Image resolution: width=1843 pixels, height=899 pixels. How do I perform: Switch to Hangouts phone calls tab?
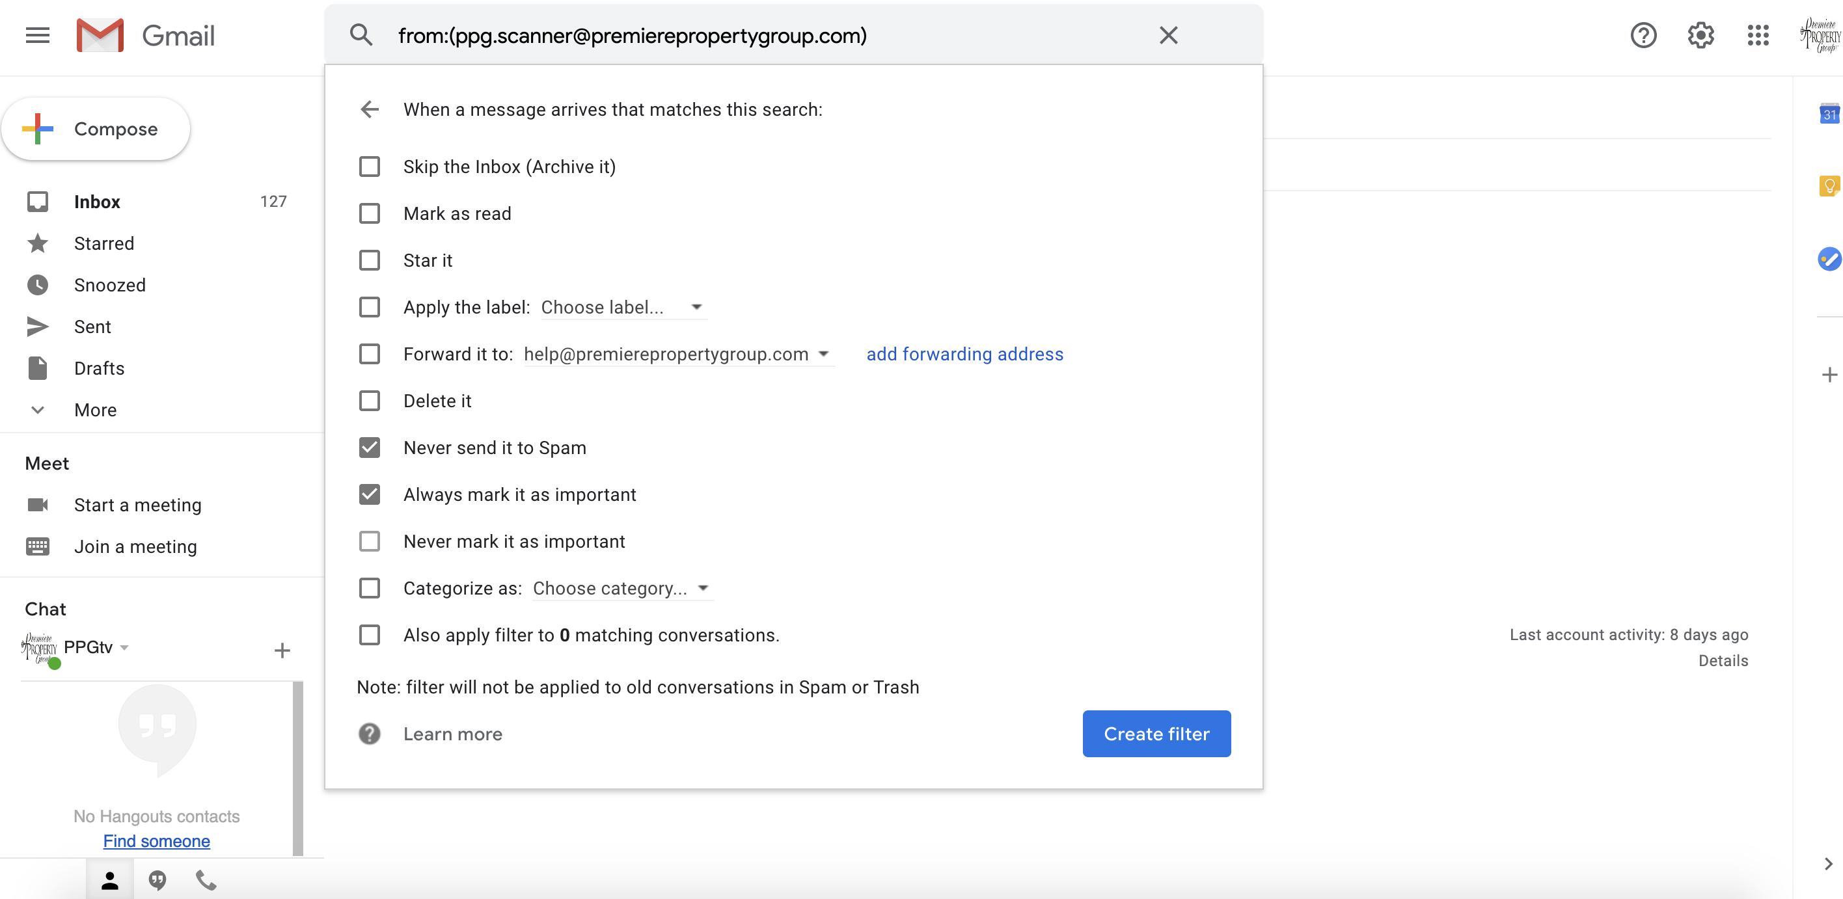click(x=206, y=879)
